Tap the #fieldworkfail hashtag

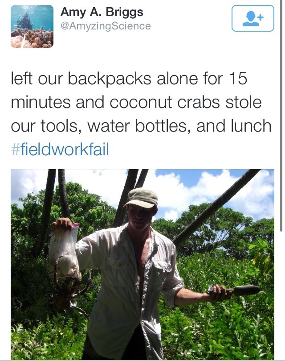60,149
